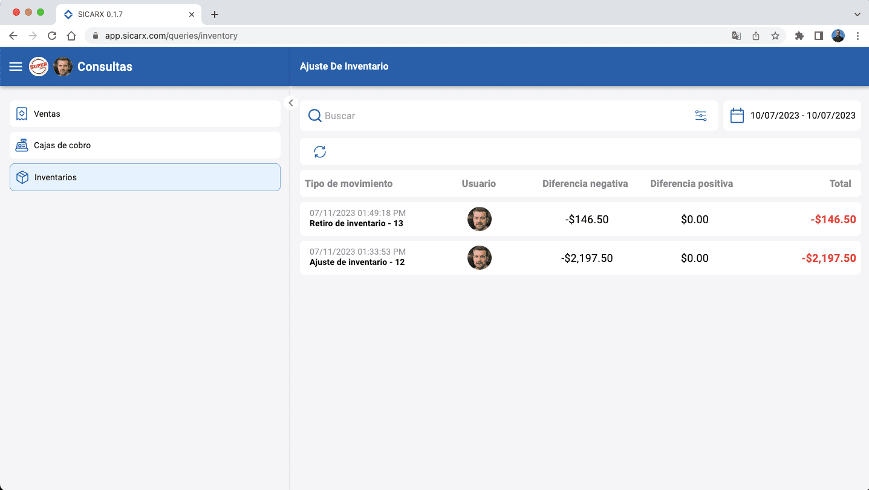Toggle the Chrome side panel
The image size is (869, 490).
[818, 36]
